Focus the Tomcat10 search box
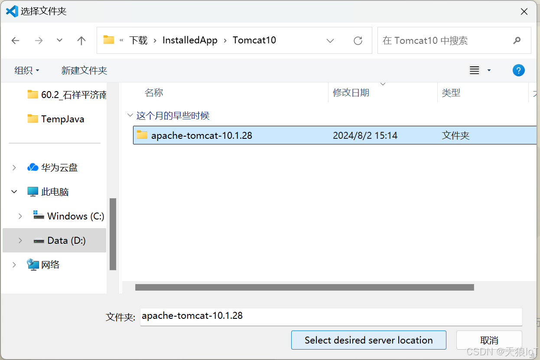Viewport: 540px width, 360px height. click(454, 40)
